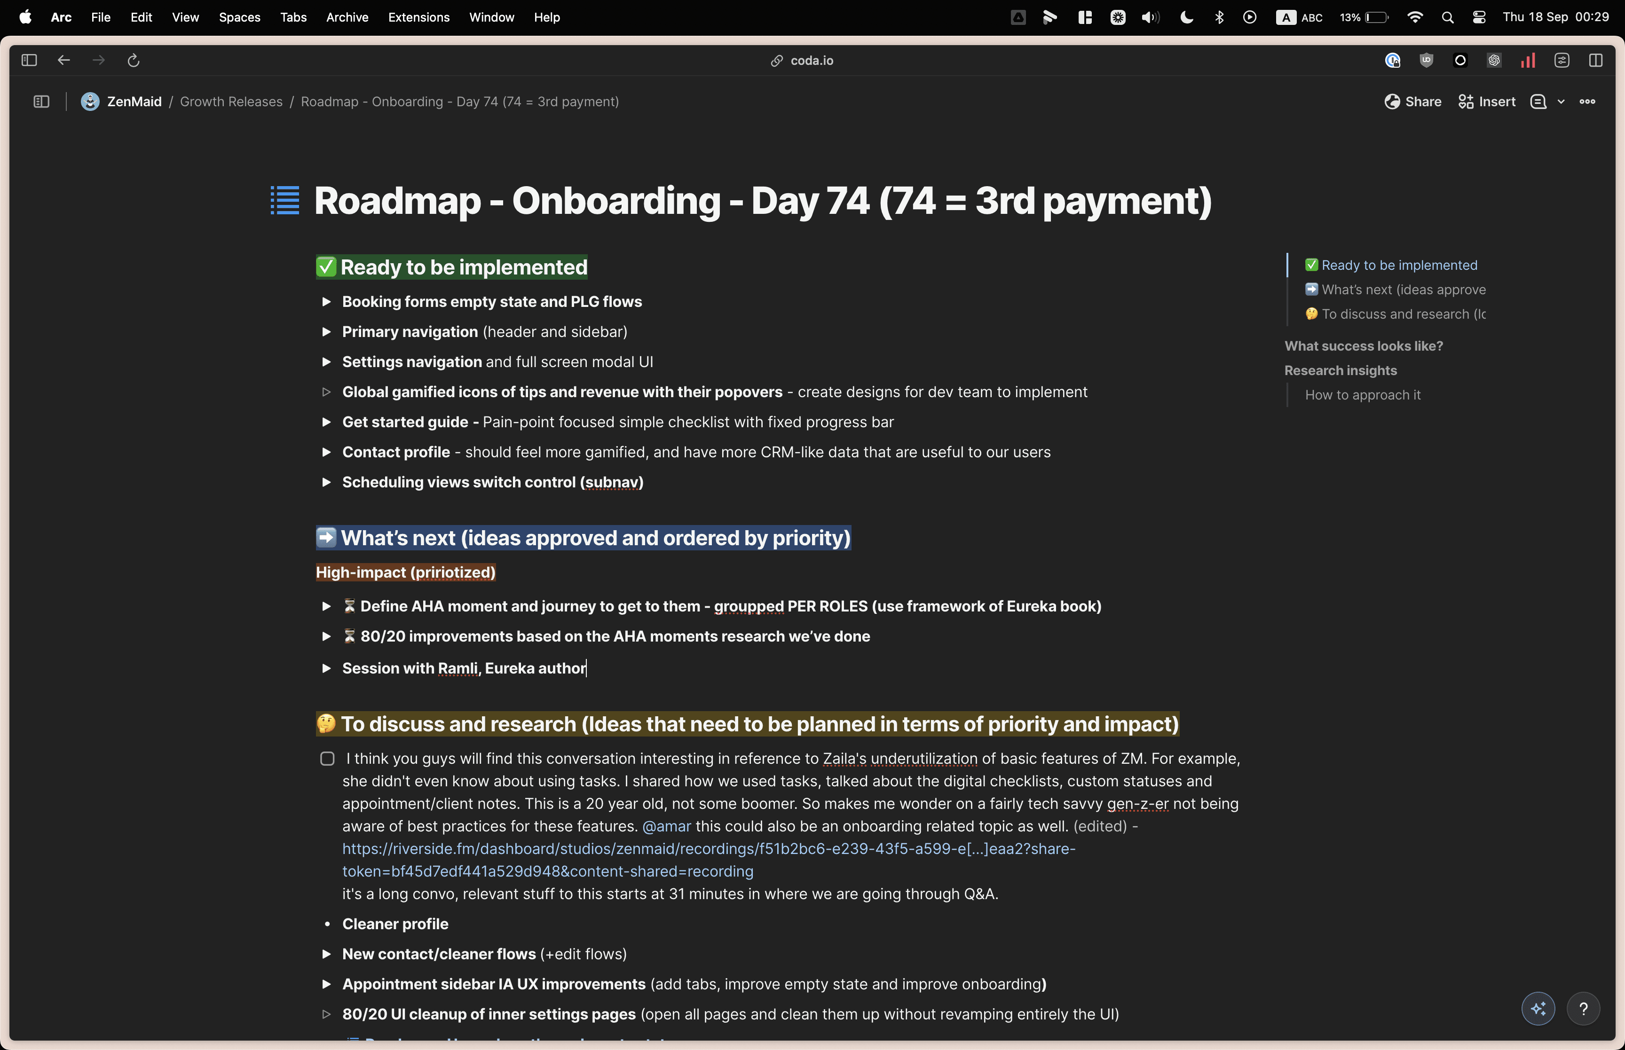The width and height of the screenshot is (1625, 1050).
Task: Reload the page with the refresh icon
Action: 134,61
